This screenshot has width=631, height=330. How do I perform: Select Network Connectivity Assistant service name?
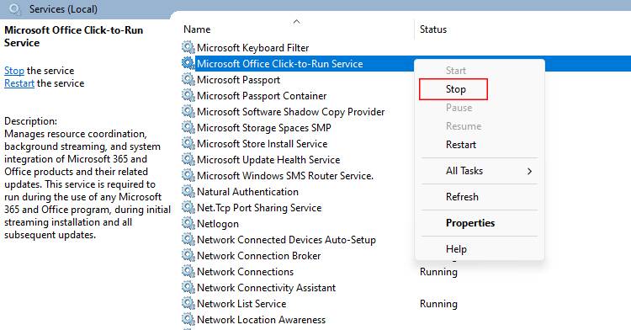click(266, 288)
